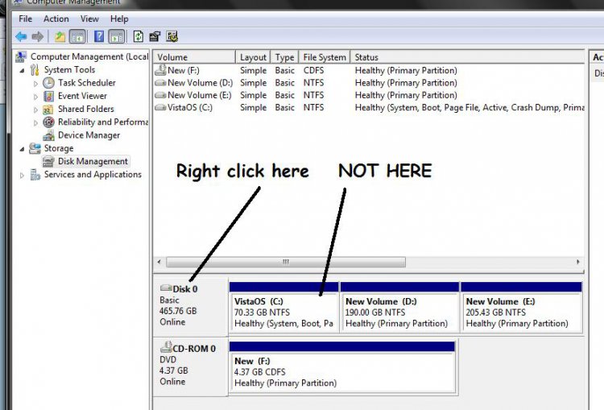Expand the Reliability and Performance node
This screenshot has width=604, height=410.
pyautogui.click(x=35, y=123)
